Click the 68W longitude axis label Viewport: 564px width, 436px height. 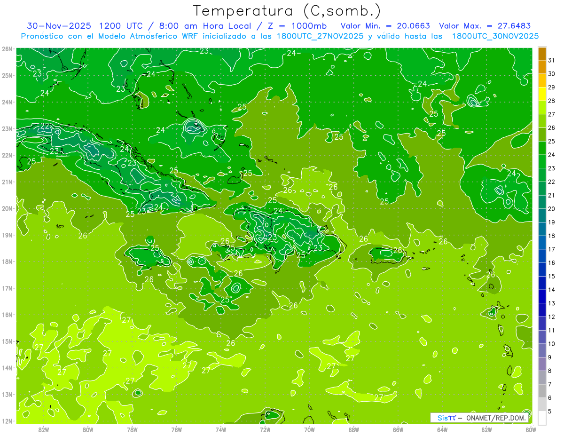[x=354, y=429]
